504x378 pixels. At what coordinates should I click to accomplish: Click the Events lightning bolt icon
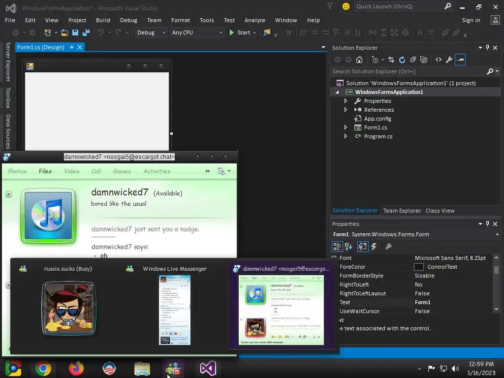(374, 247)
